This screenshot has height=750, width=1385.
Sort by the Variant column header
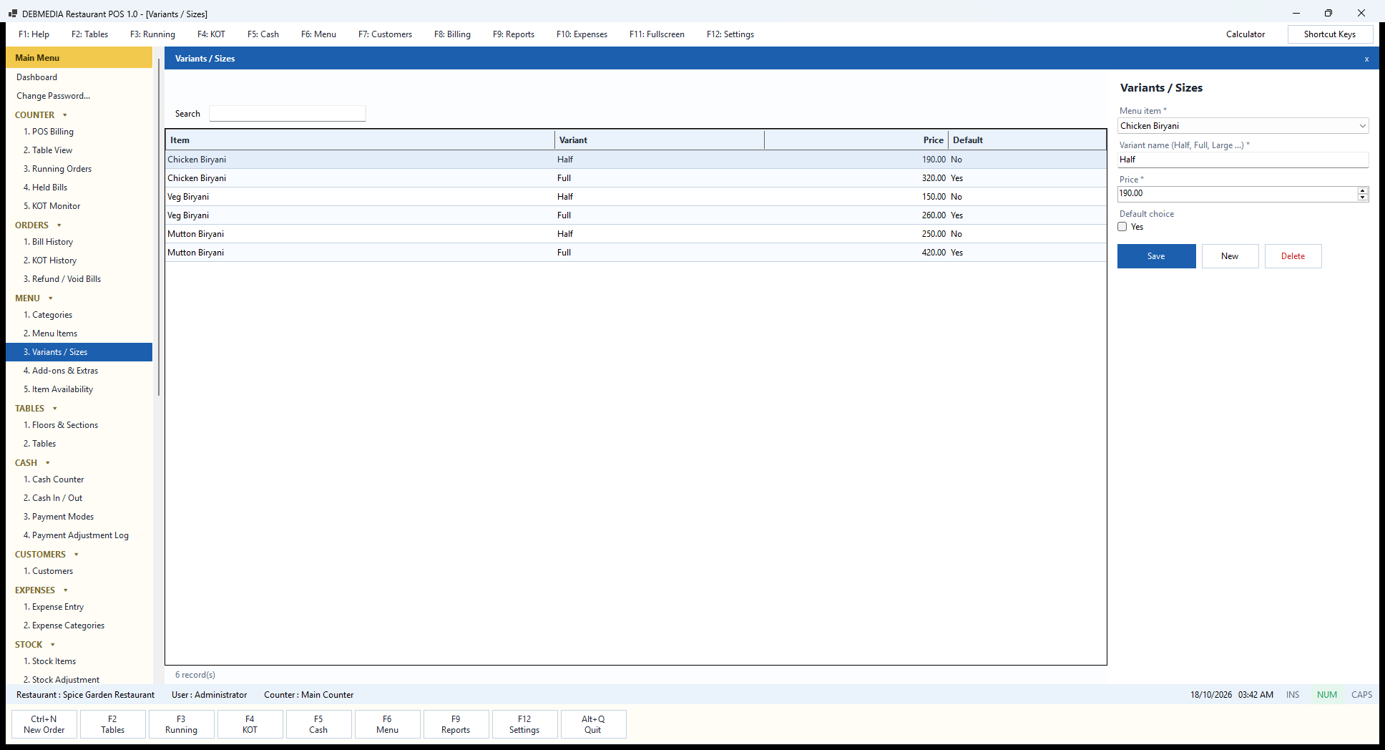[x=660, y=140]
